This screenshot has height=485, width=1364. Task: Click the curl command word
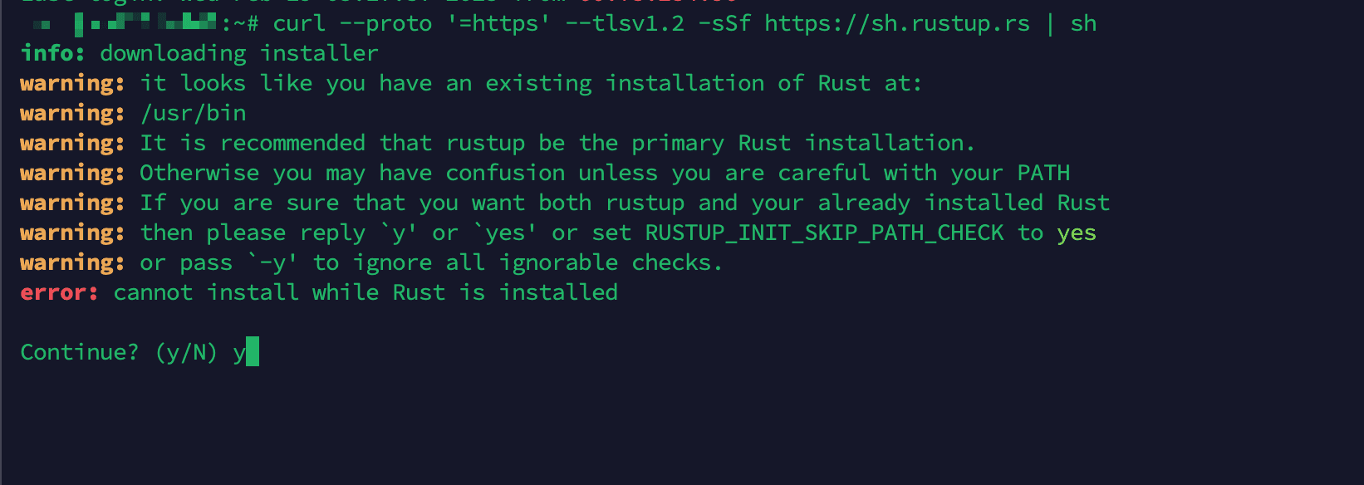click(299, 23)
